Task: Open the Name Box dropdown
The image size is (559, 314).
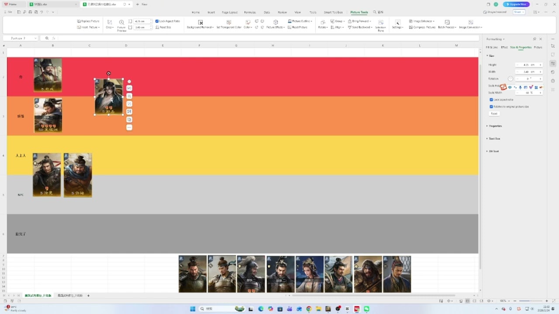Action: 35,38
